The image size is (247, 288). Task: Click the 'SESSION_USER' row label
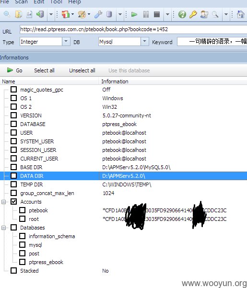[38, 150]
